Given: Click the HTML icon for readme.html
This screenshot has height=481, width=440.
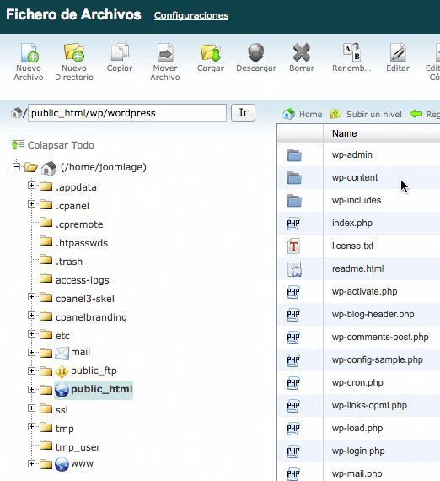Looking at the screenshot, I should point(294,269).
